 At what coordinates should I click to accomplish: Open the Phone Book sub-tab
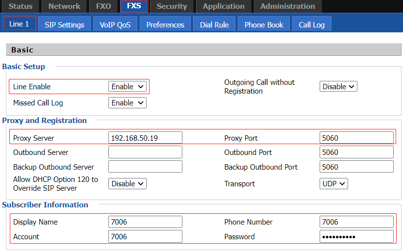pyautogui.click(x=264, y=25)
